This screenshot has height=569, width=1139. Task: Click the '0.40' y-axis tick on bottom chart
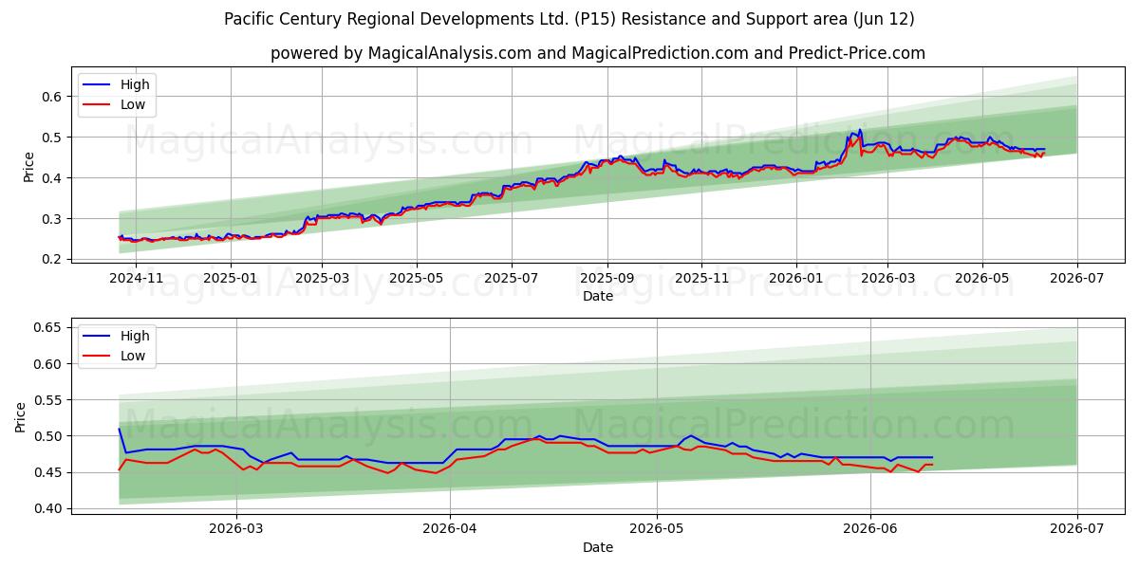(47, 509)
